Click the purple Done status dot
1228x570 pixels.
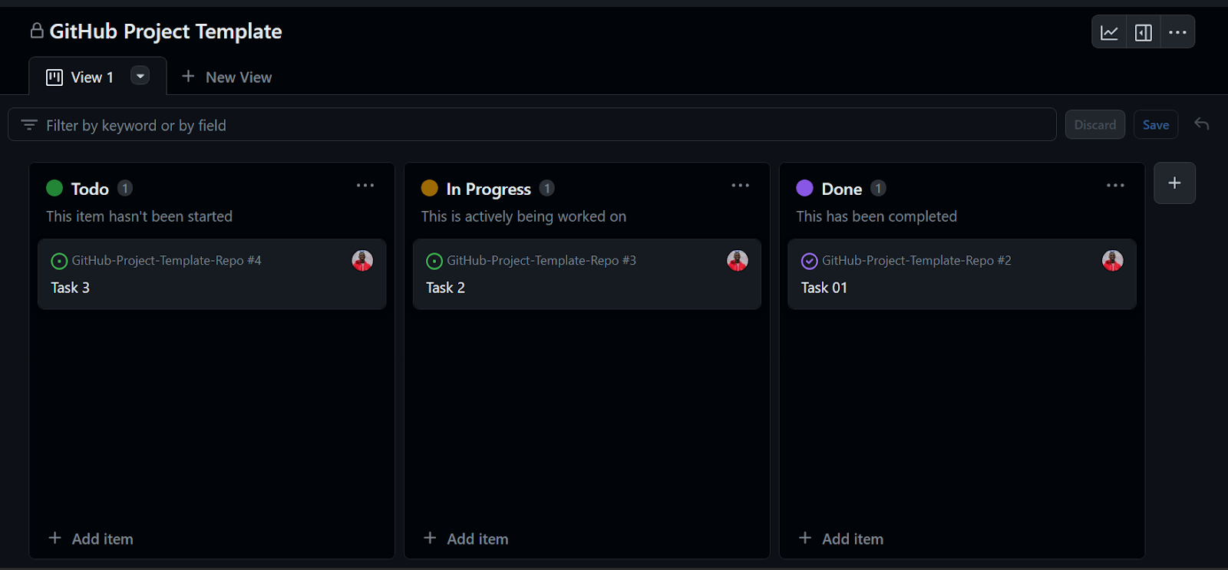click(804, 188)
